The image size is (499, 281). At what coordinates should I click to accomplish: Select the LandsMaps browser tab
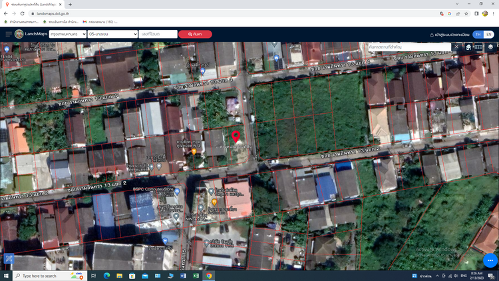click(33, 4)
